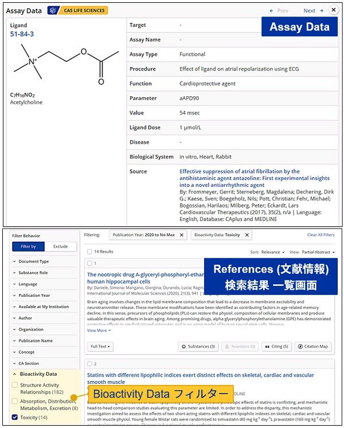The image size is (344, 428).
Task: Click Clear All Filters
Action: 320,235
